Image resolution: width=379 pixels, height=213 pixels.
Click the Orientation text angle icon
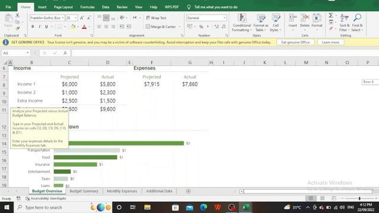point(123,18)
